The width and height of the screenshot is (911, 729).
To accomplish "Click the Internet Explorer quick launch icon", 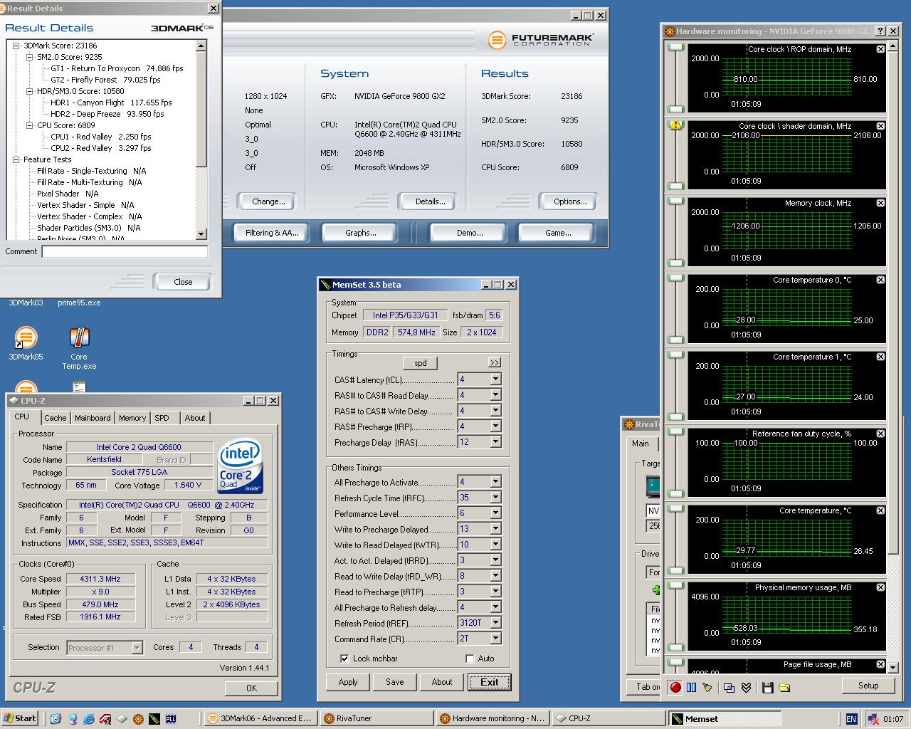I will (89, 718).
